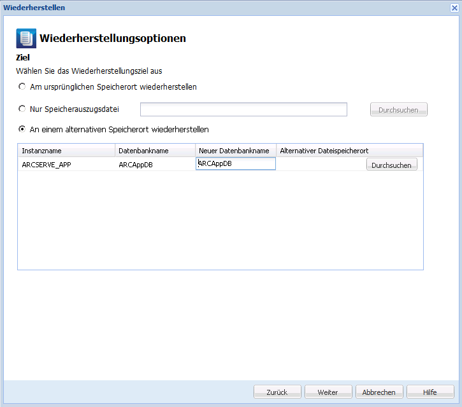This screenshot has width=462, height=407.
Task: Select 'Am ursprünglichen Speicherort wiederherstellen' radio button
Action: (x=22, y=86)
